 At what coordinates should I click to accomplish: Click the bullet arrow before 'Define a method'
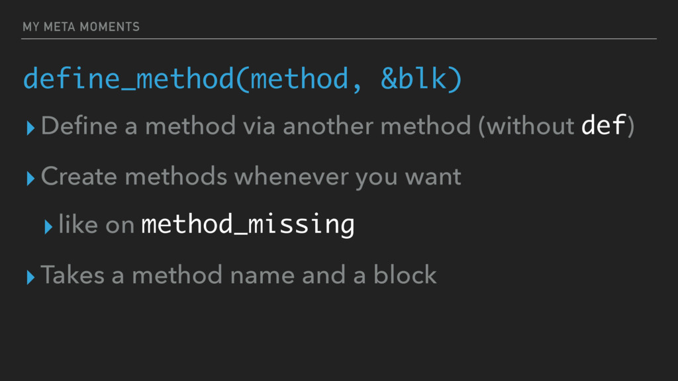point(30,128)
